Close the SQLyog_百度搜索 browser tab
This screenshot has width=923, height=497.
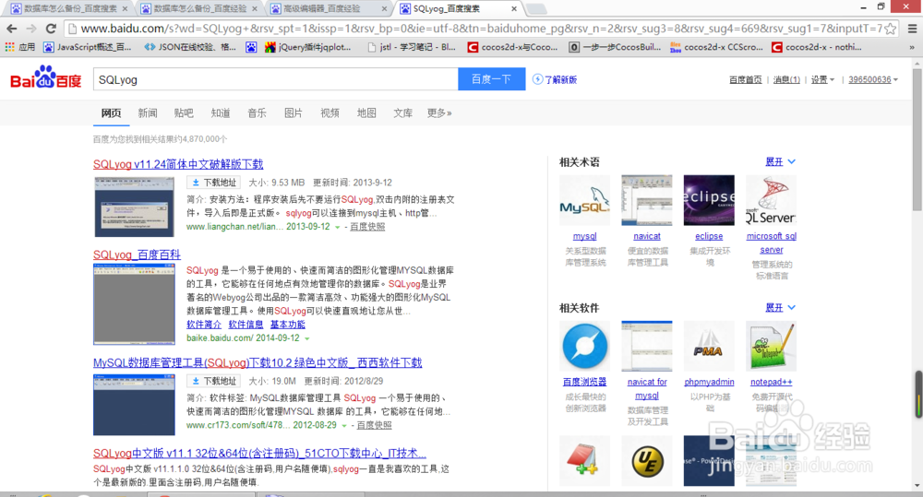click(x=514, y=9)
